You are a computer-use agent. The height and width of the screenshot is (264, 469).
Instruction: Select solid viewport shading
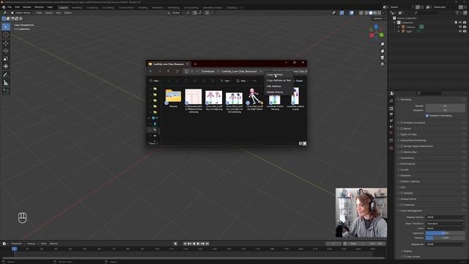[x=371, y=13]
